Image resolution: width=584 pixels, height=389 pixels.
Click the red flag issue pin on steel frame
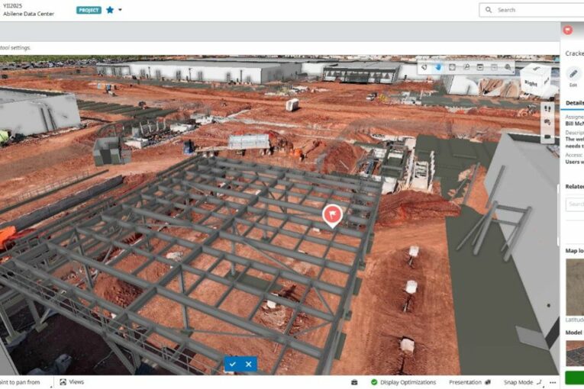pos(332,215)
